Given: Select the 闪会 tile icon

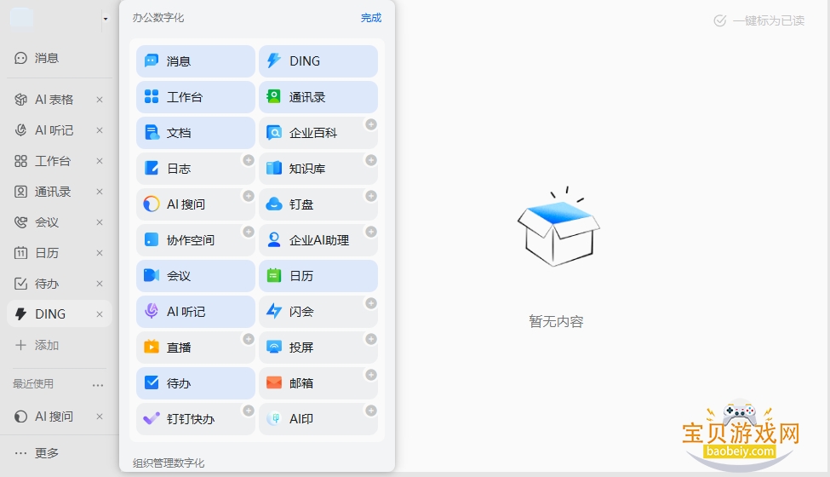Looking at the screenshot, I should click(273, 311).
